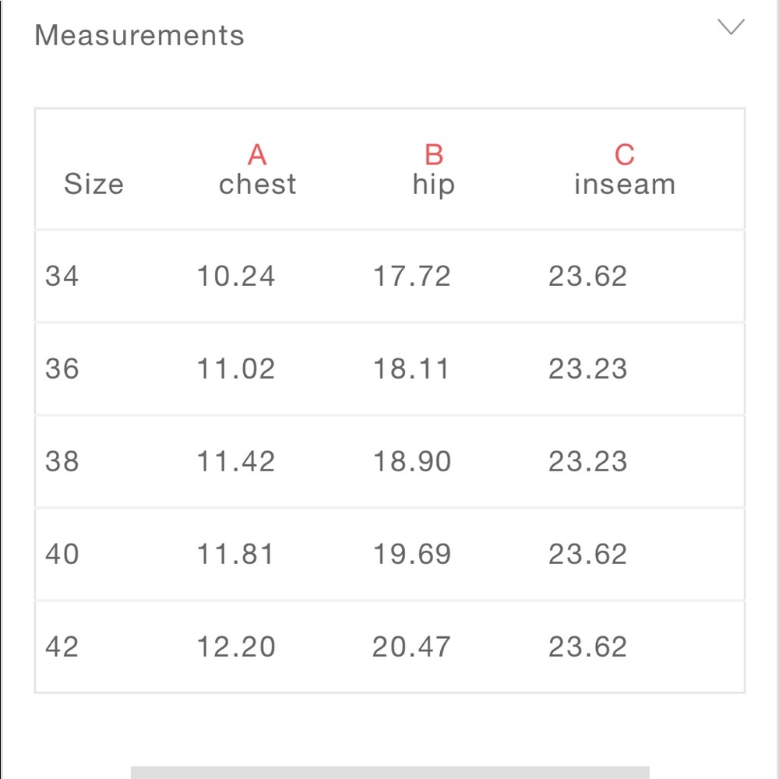Select hip value 17.72
779x779 pixels.
412,277
